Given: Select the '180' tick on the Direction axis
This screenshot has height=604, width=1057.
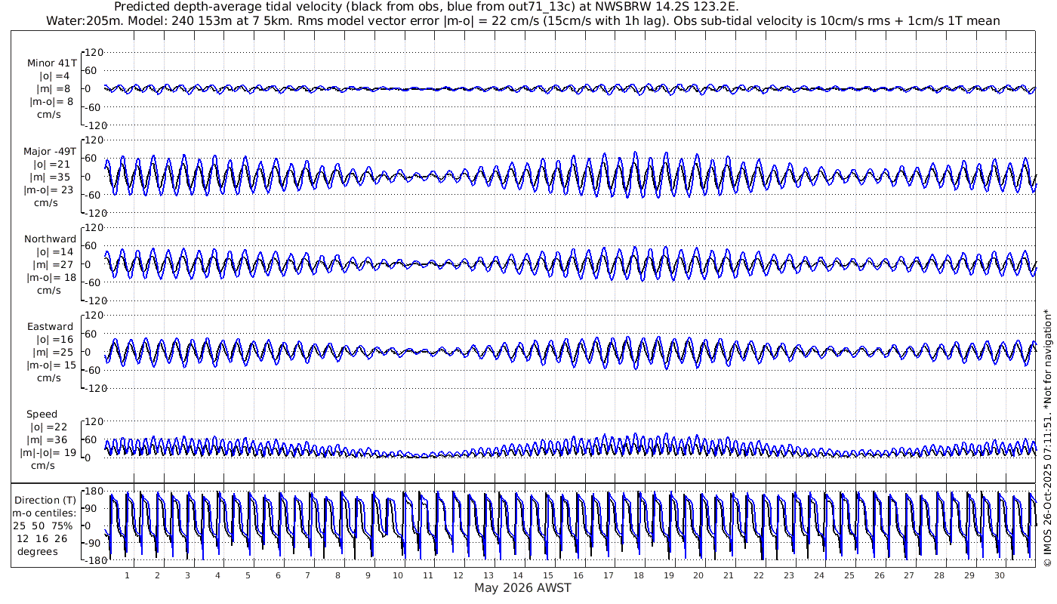Looking at the screenshot, I should [x=94, y=493].
